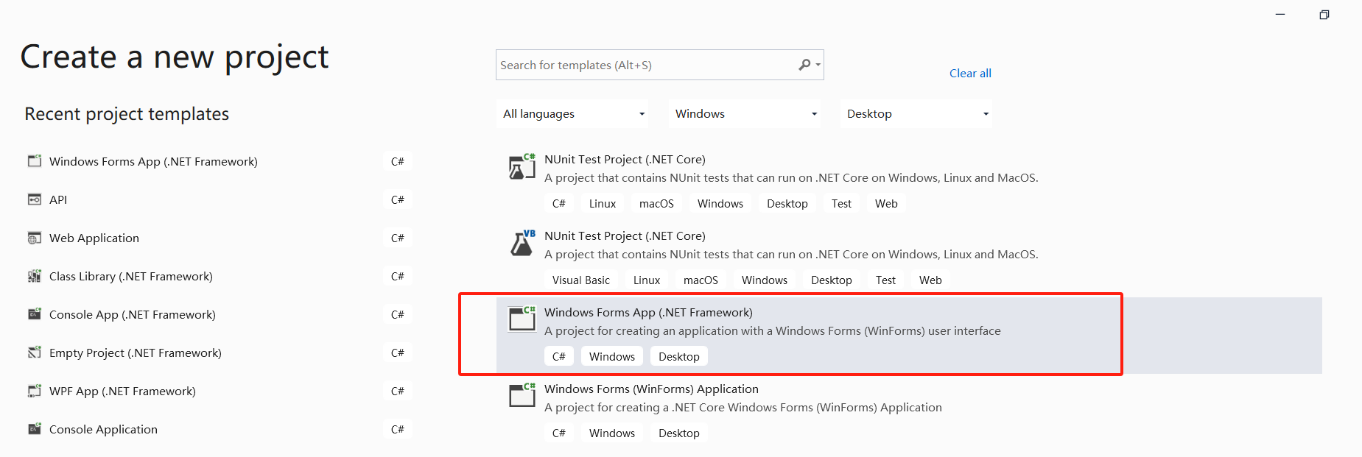The height and width of the screenshot is (457, 1362).
Task: Click the minimize window button
Action: tap(1280, 15)
